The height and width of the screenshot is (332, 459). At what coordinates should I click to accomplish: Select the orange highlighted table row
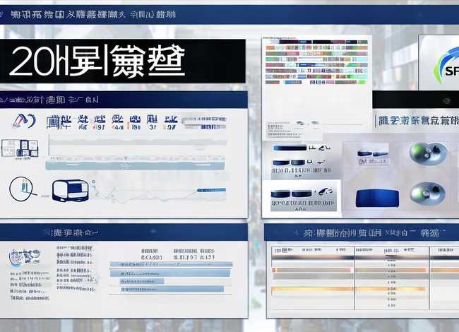point(364,270)
